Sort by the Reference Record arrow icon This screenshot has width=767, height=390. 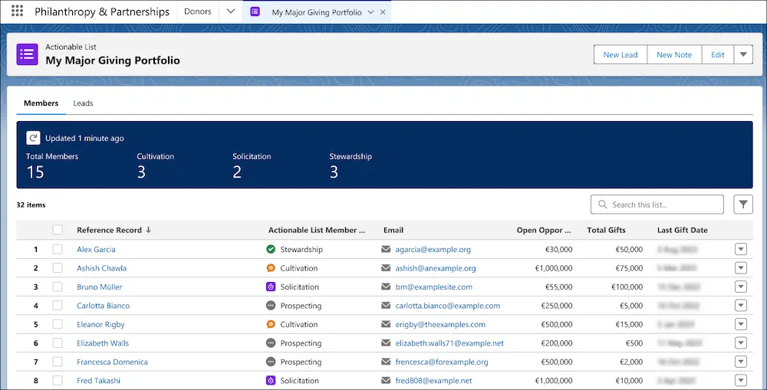pyautogui.click(x=148, y=230)
